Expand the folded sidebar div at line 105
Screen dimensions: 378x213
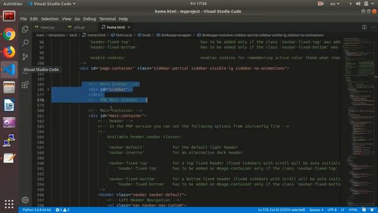click(48, 89)
